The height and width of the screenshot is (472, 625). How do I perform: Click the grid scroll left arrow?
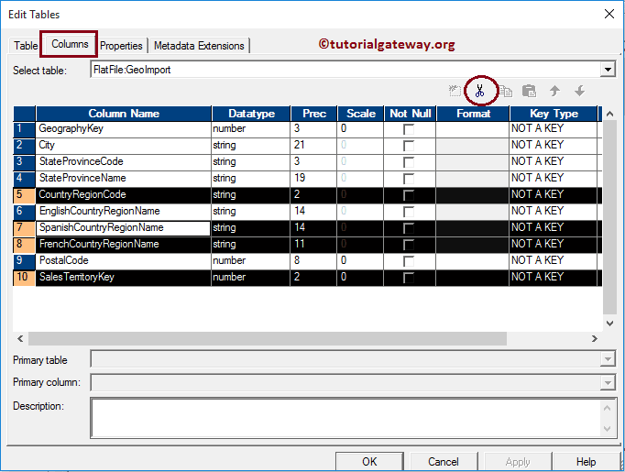tap(20, 338)
